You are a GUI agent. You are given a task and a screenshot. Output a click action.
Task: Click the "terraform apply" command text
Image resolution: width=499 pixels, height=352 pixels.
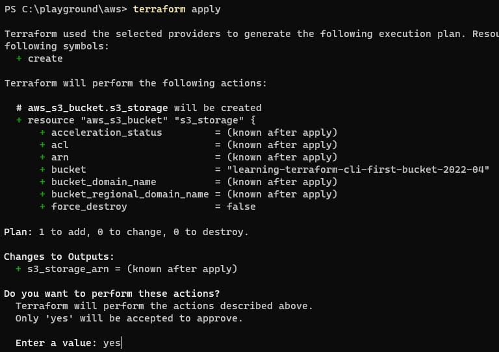pyautogui.click(x=177, y=9)
